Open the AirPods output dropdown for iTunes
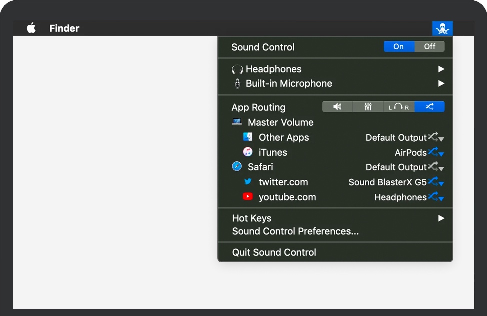This screenshot has width=487, height=316. (441, 154)
